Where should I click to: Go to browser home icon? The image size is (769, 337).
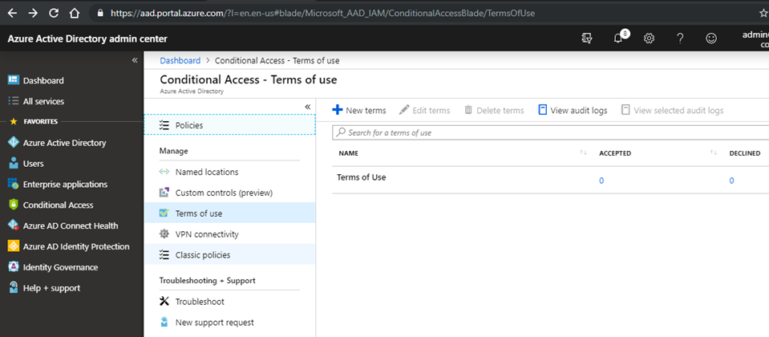(x=75, y=14)
